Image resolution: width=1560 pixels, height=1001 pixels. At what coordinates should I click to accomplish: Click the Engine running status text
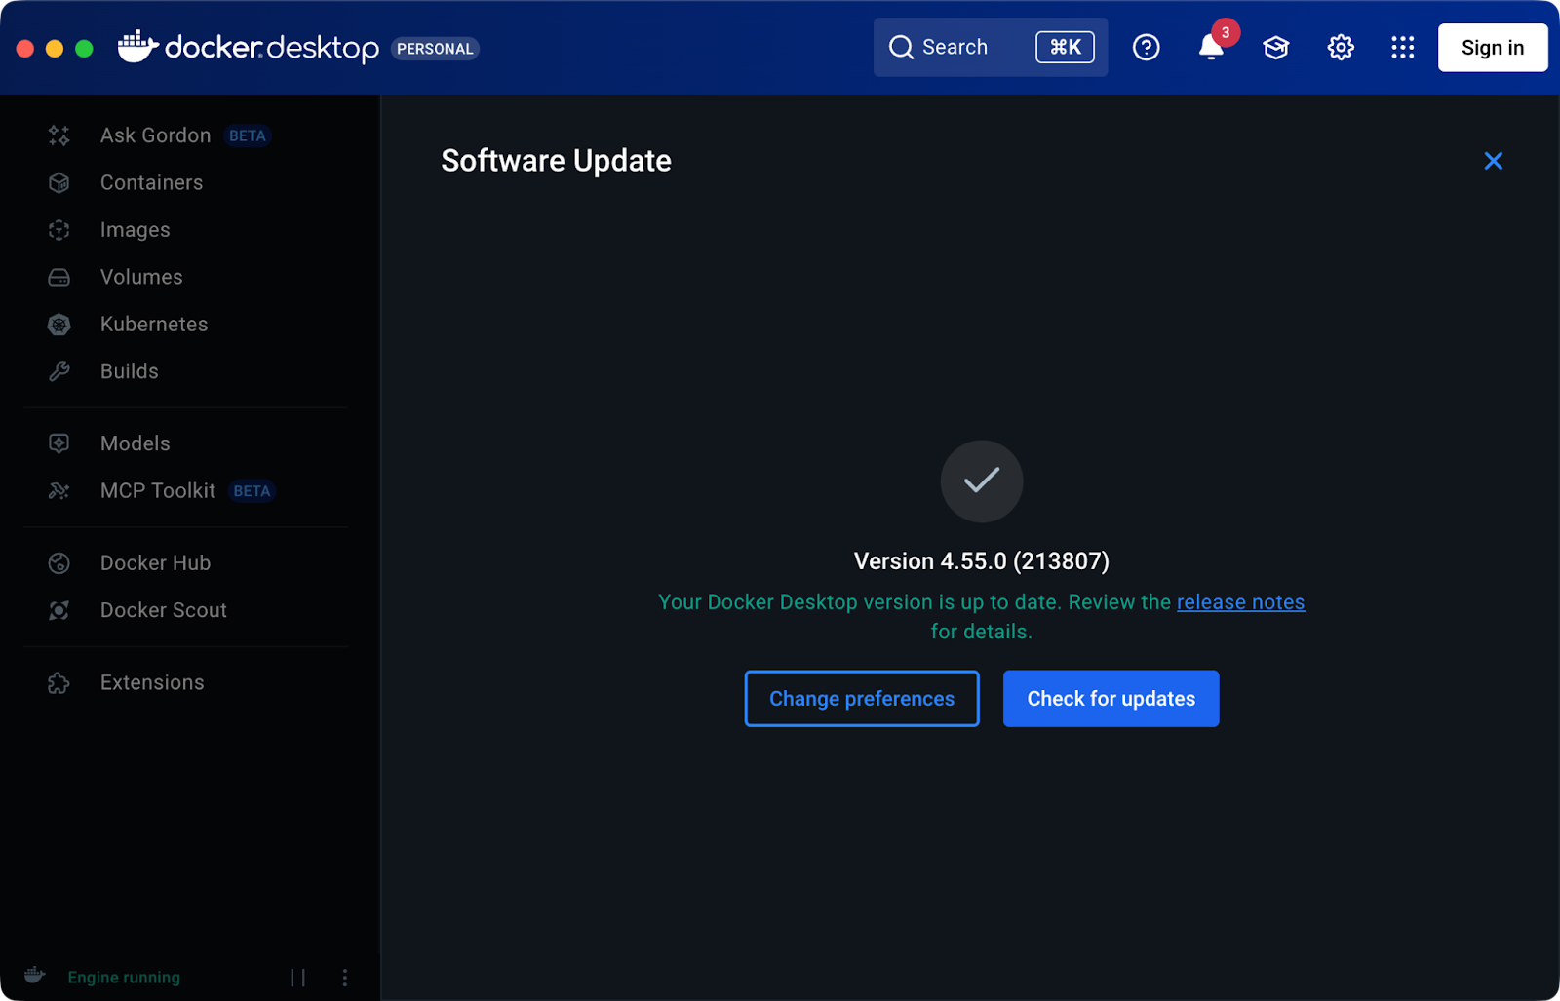[124, 977]
